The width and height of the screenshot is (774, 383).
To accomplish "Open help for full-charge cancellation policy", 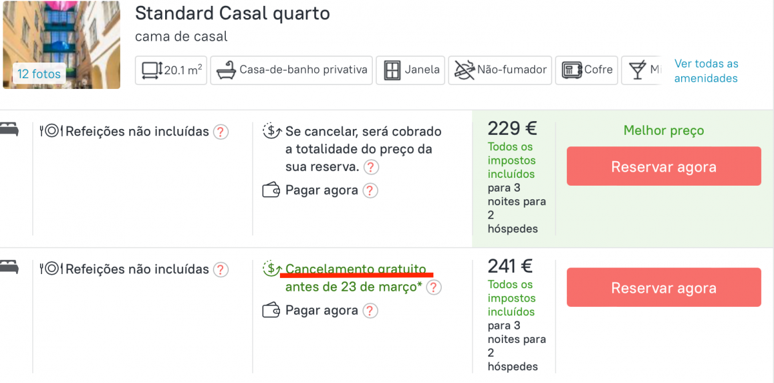I will (371, 168).
